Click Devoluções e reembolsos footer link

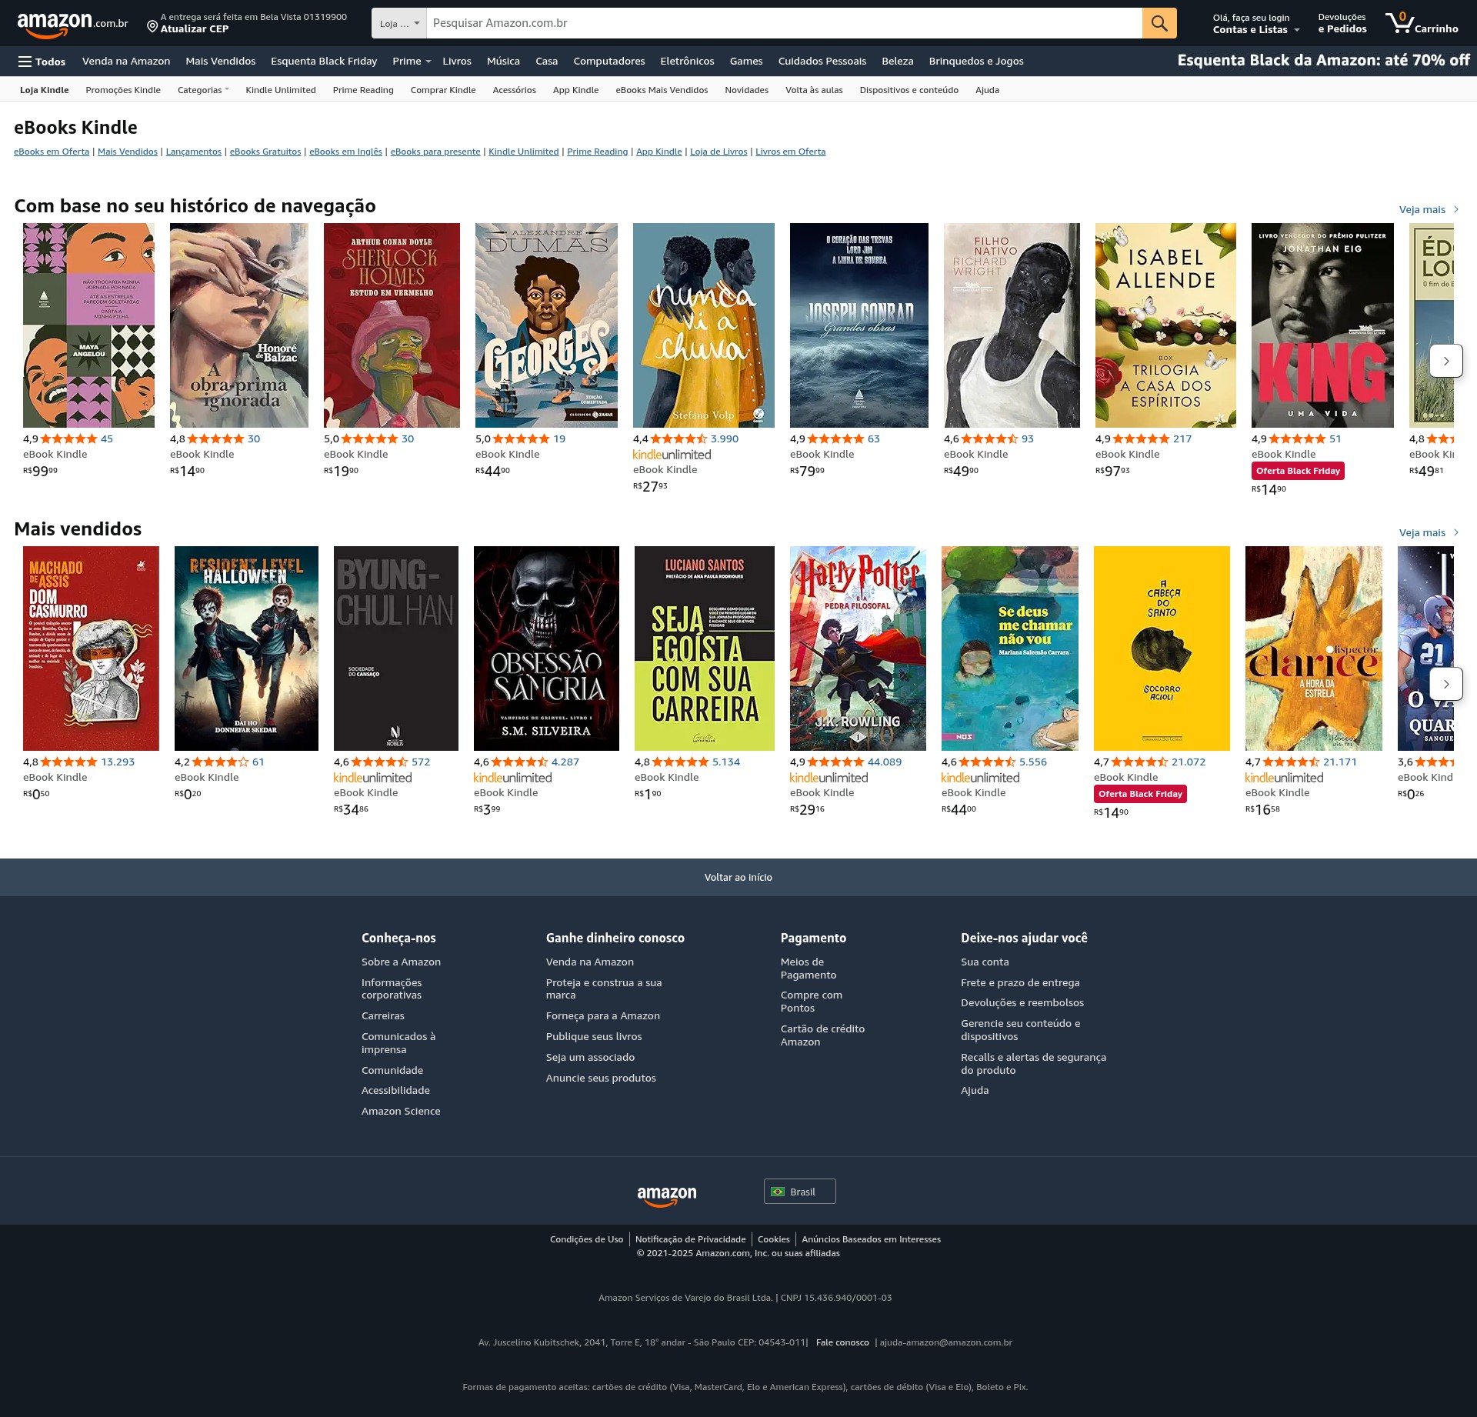(x=1022, y=1002)
